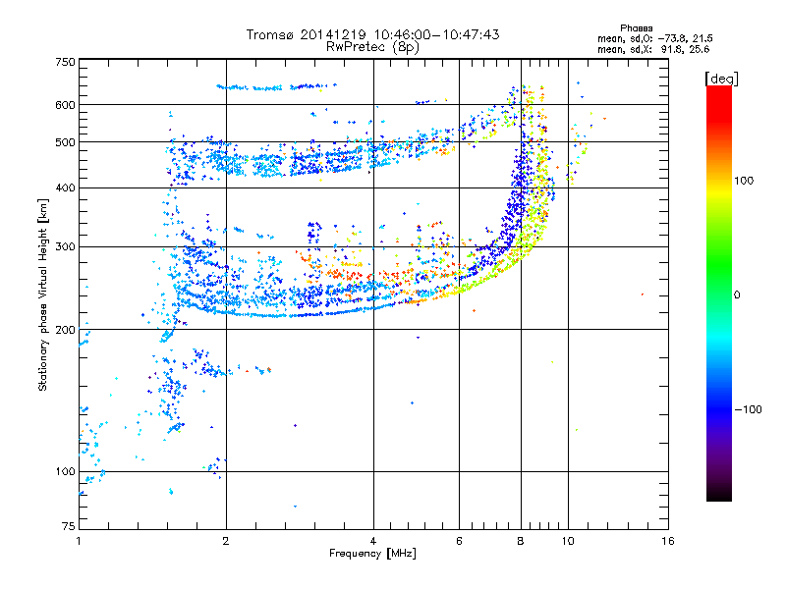Select the 'RwPretec (8p)' subtitle text

[x=372, y=47]
